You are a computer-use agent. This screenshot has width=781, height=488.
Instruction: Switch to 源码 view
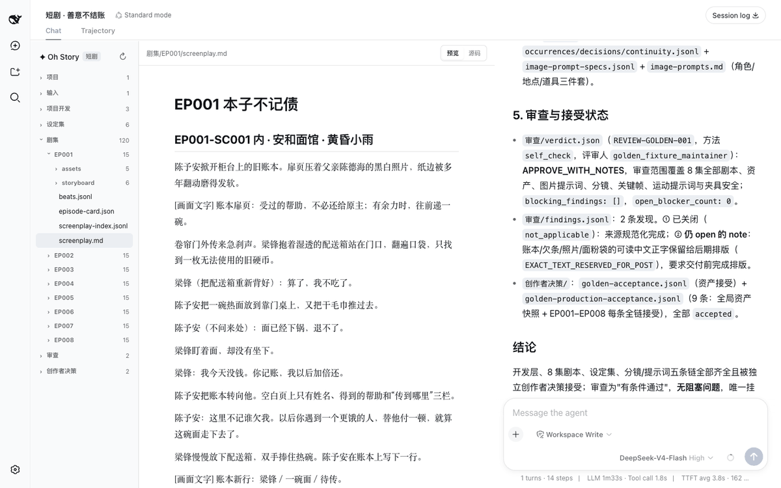(x=474, y=53)
